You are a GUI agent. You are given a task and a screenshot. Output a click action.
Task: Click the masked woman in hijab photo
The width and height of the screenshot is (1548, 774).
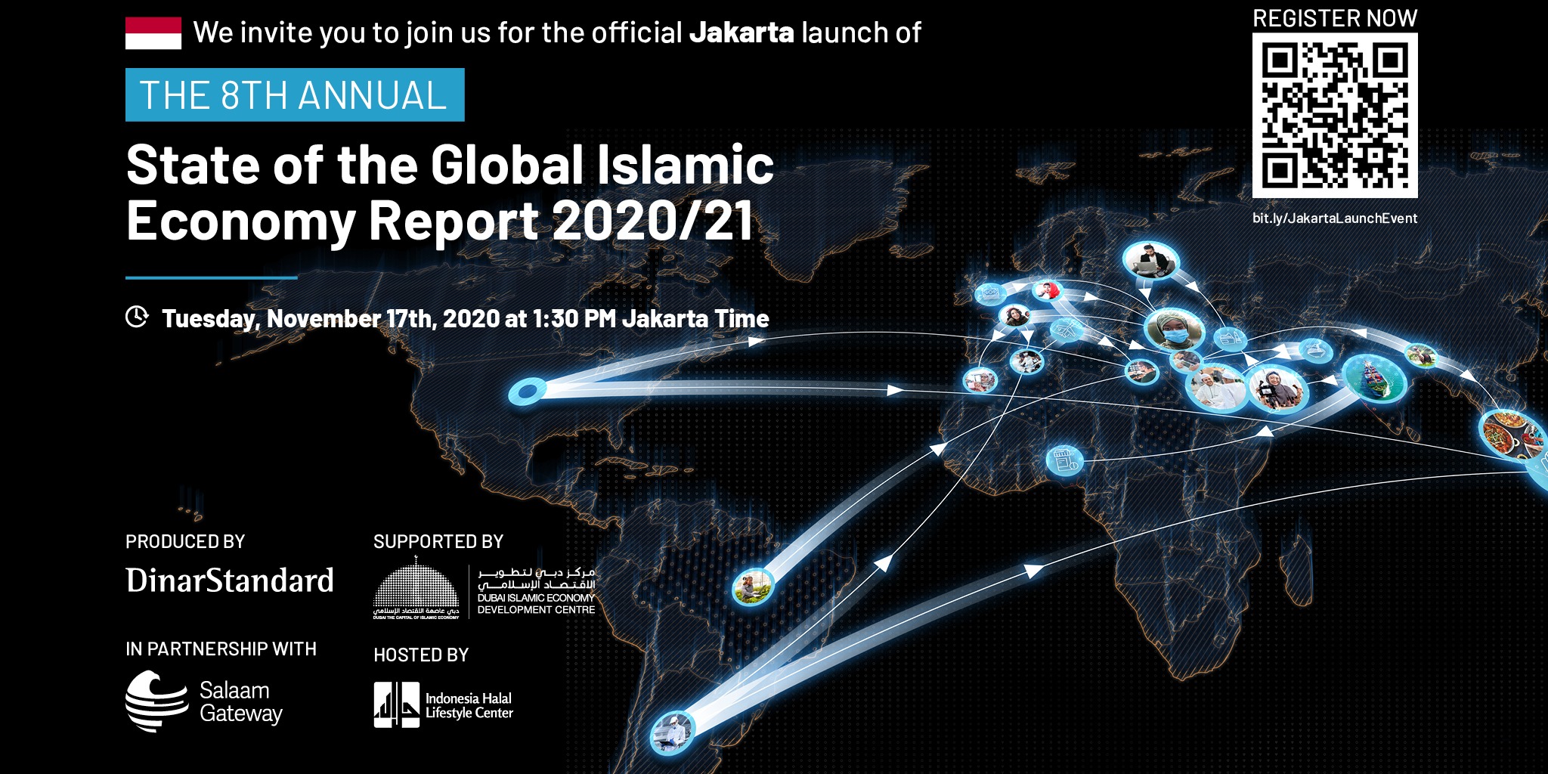pyautogui.click(x=1174, y=330)
